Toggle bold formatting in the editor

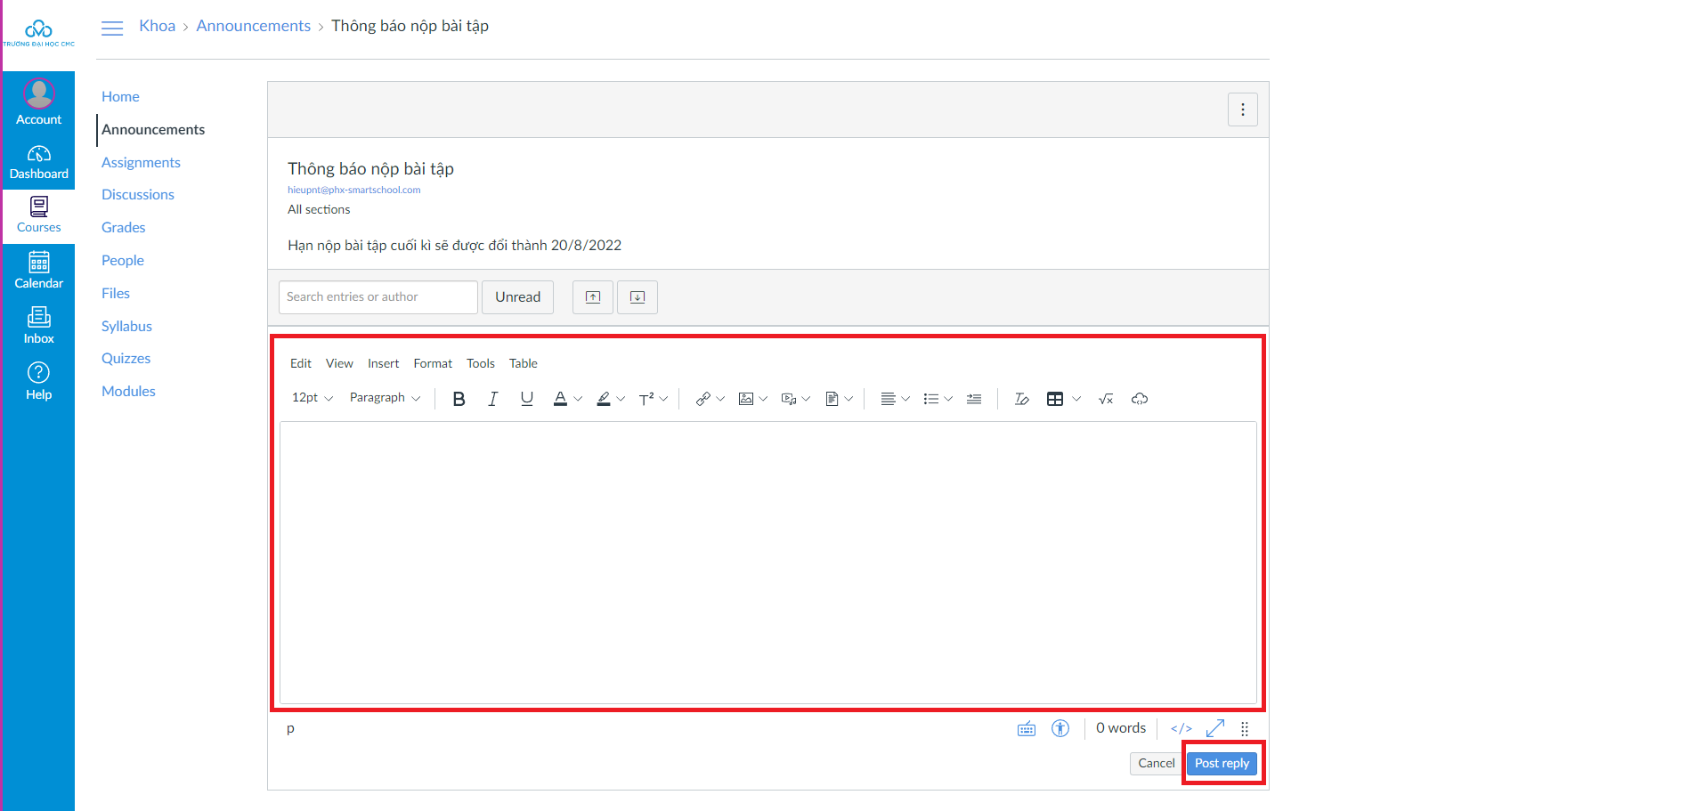pyautogui.click(x=459, y=399)
